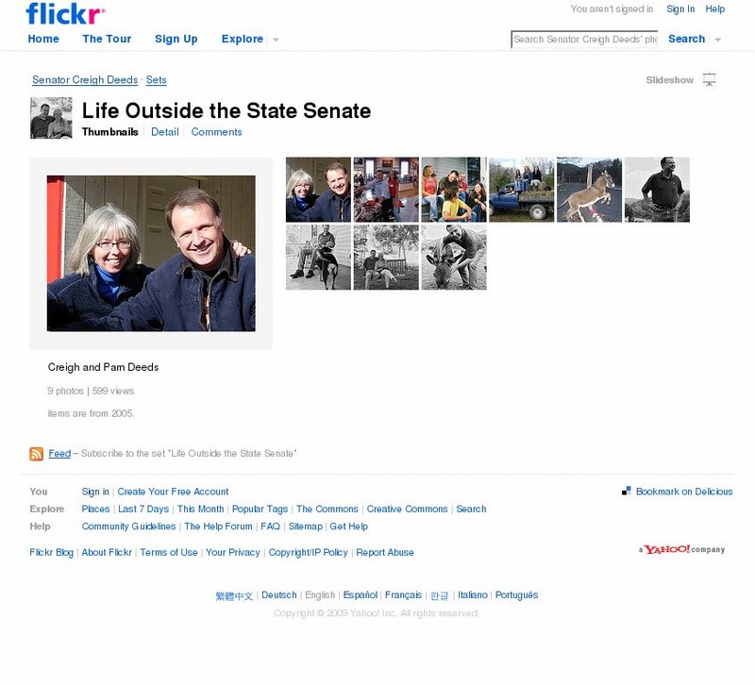Click the Search button

pyautogui.click(x=687, y=39)
